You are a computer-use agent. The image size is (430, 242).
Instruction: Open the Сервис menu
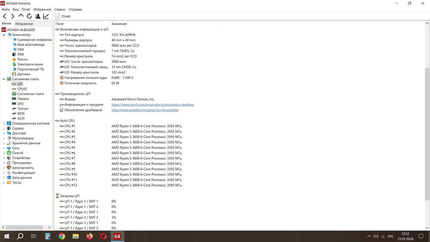click(60, 9)
